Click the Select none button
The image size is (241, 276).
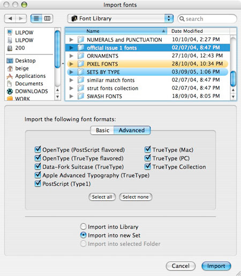(135, 197)
